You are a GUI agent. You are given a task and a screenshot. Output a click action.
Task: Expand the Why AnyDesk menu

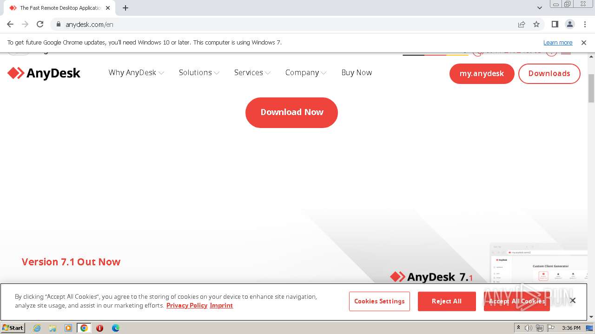tap(136, 72)
